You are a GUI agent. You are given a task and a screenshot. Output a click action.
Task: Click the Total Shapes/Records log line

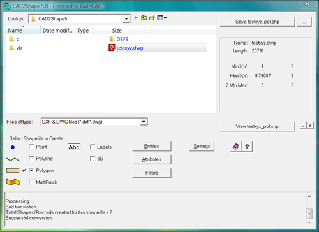pos(59,212)
